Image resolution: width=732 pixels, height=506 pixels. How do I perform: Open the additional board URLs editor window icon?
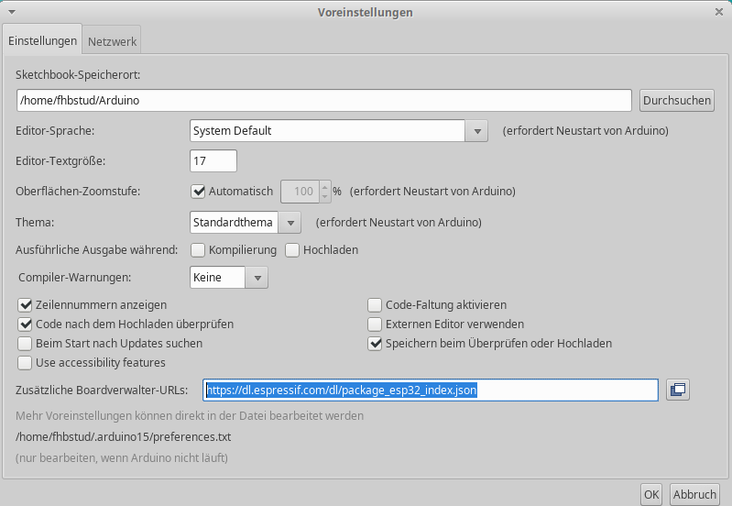678,390
